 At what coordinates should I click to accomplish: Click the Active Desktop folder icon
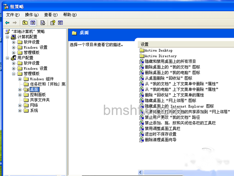(142, 50)
